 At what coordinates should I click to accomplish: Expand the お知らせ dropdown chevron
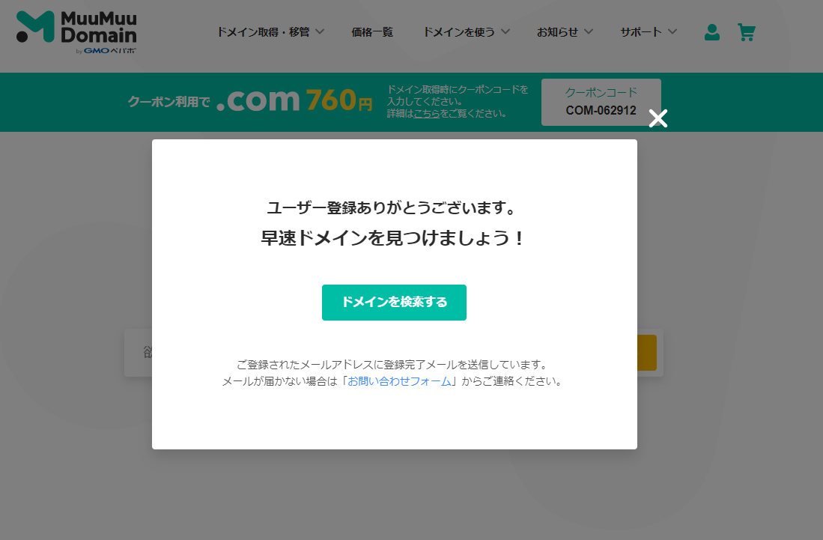[590, 32]
